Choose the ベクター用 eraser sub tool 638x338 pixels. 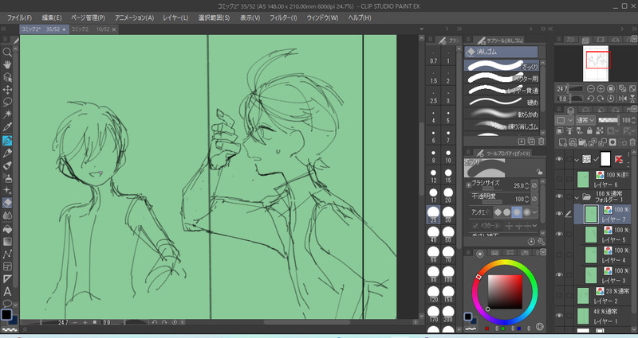tap(502, 78)
